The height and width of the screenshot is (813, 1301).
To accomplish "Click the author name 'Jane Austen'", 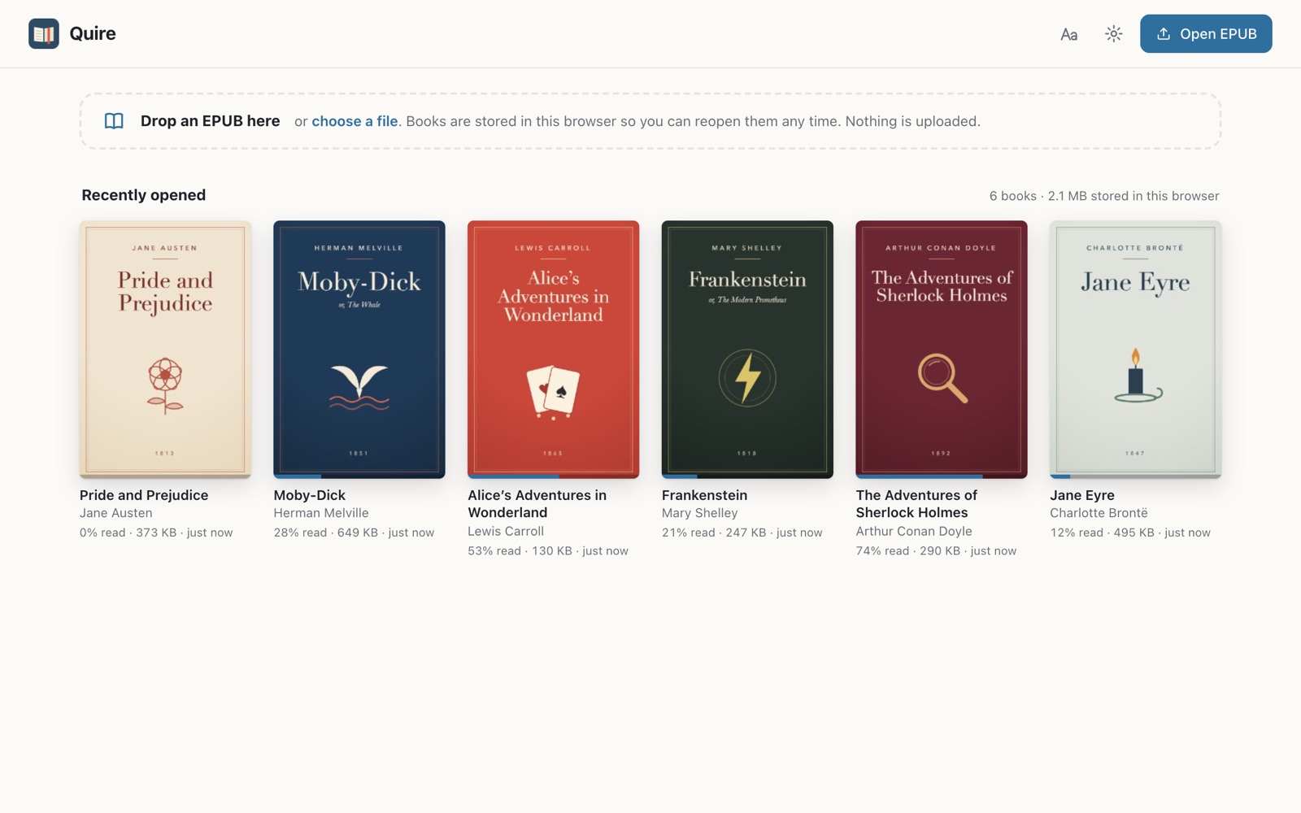I will 116,513.
